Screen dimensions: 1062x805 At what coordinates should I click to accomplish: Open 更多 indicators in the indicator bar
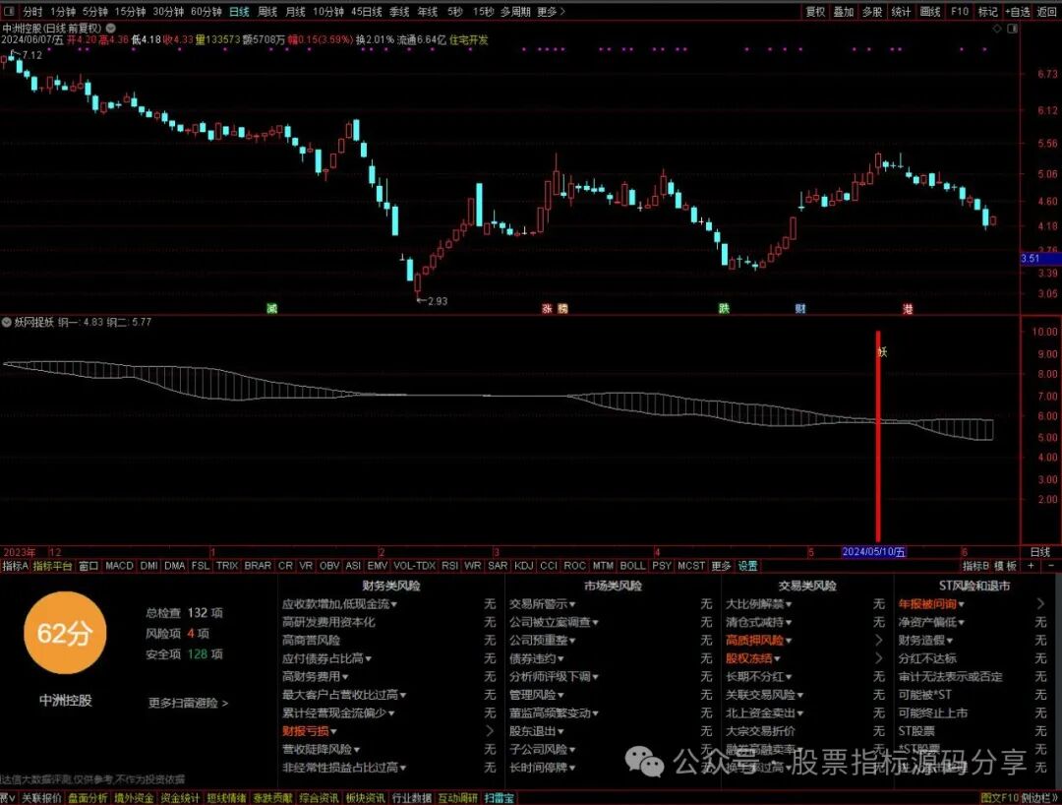click(722, 566)
